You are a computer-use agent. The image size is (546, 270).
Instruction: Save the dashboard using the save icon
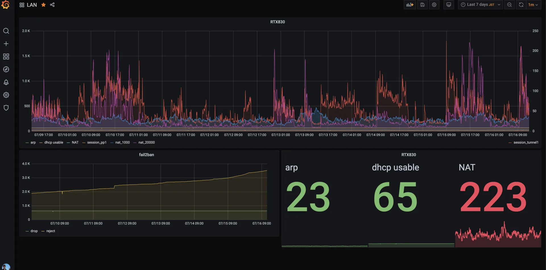[x=422, y=5]
